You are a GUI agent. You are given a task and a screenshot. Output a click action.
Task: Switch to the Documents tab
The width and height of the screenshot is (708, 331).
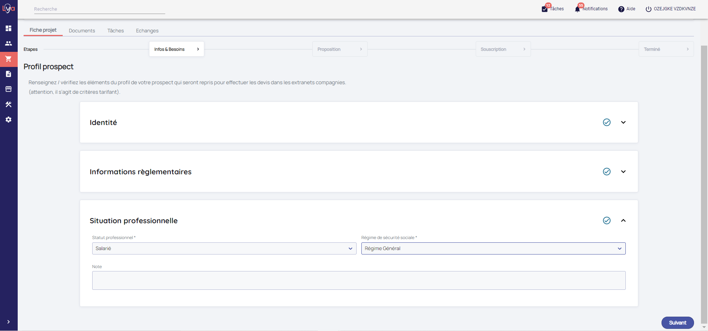[x=82, y=31]
